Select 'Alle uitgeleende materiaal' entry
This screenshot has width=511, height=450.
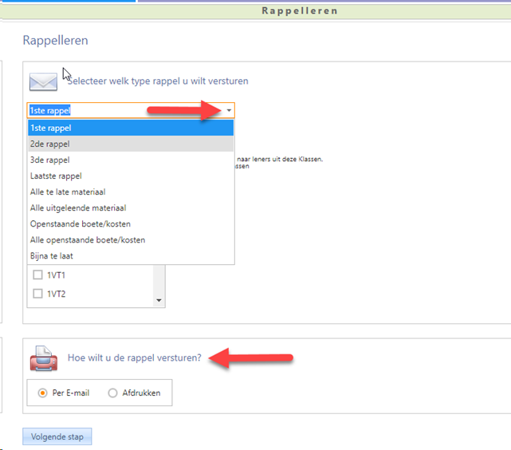(x=77, y=208)
